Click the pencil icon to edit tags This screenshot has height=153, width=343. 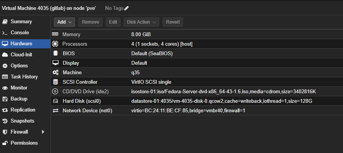pos(127,8)
